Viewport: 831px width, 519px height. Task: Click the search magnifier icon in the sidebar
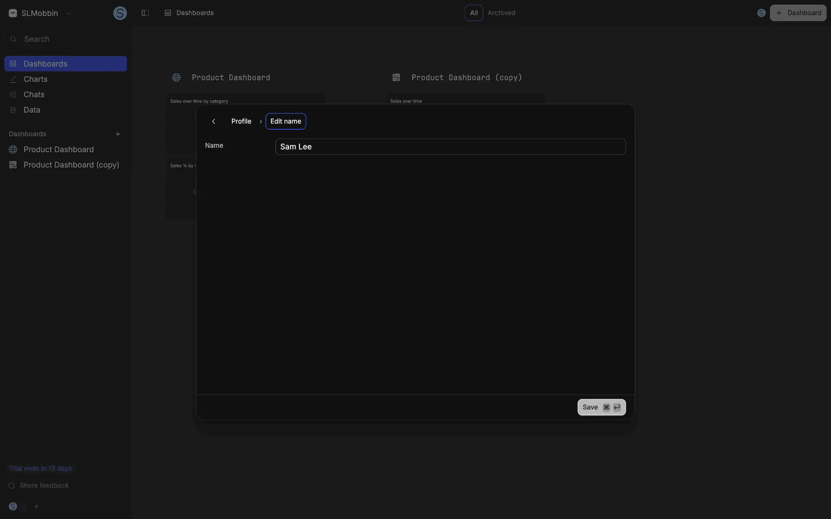pyautogui.click(x=13, y=39)
